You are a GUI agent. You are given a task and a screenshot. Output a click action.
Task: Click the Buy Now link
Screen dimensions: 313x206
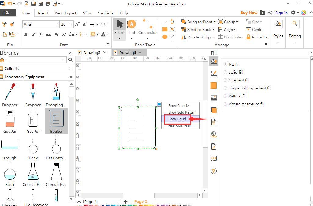(249, 13)
